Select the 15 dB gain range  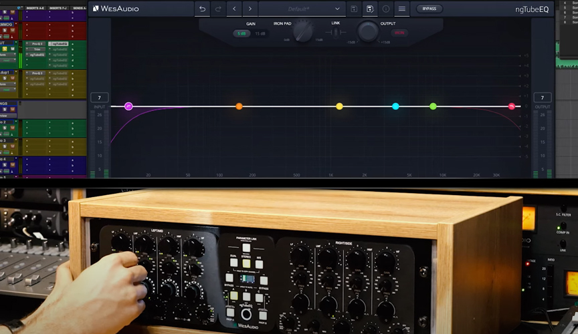click(x=260, y=33)
